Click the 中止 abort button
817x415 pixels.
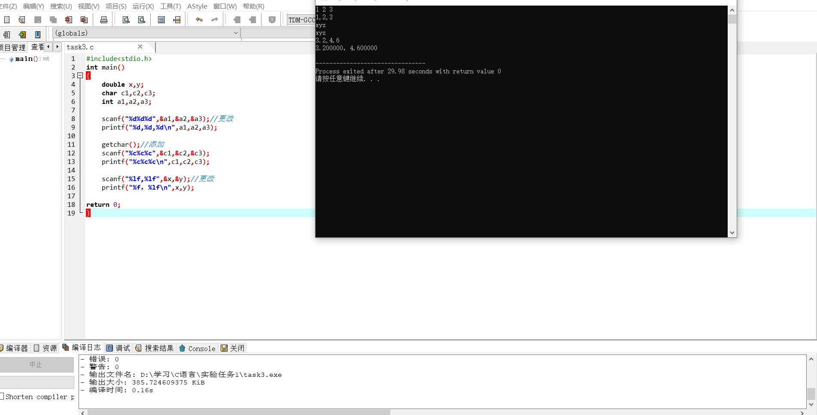tap(36, 364)
